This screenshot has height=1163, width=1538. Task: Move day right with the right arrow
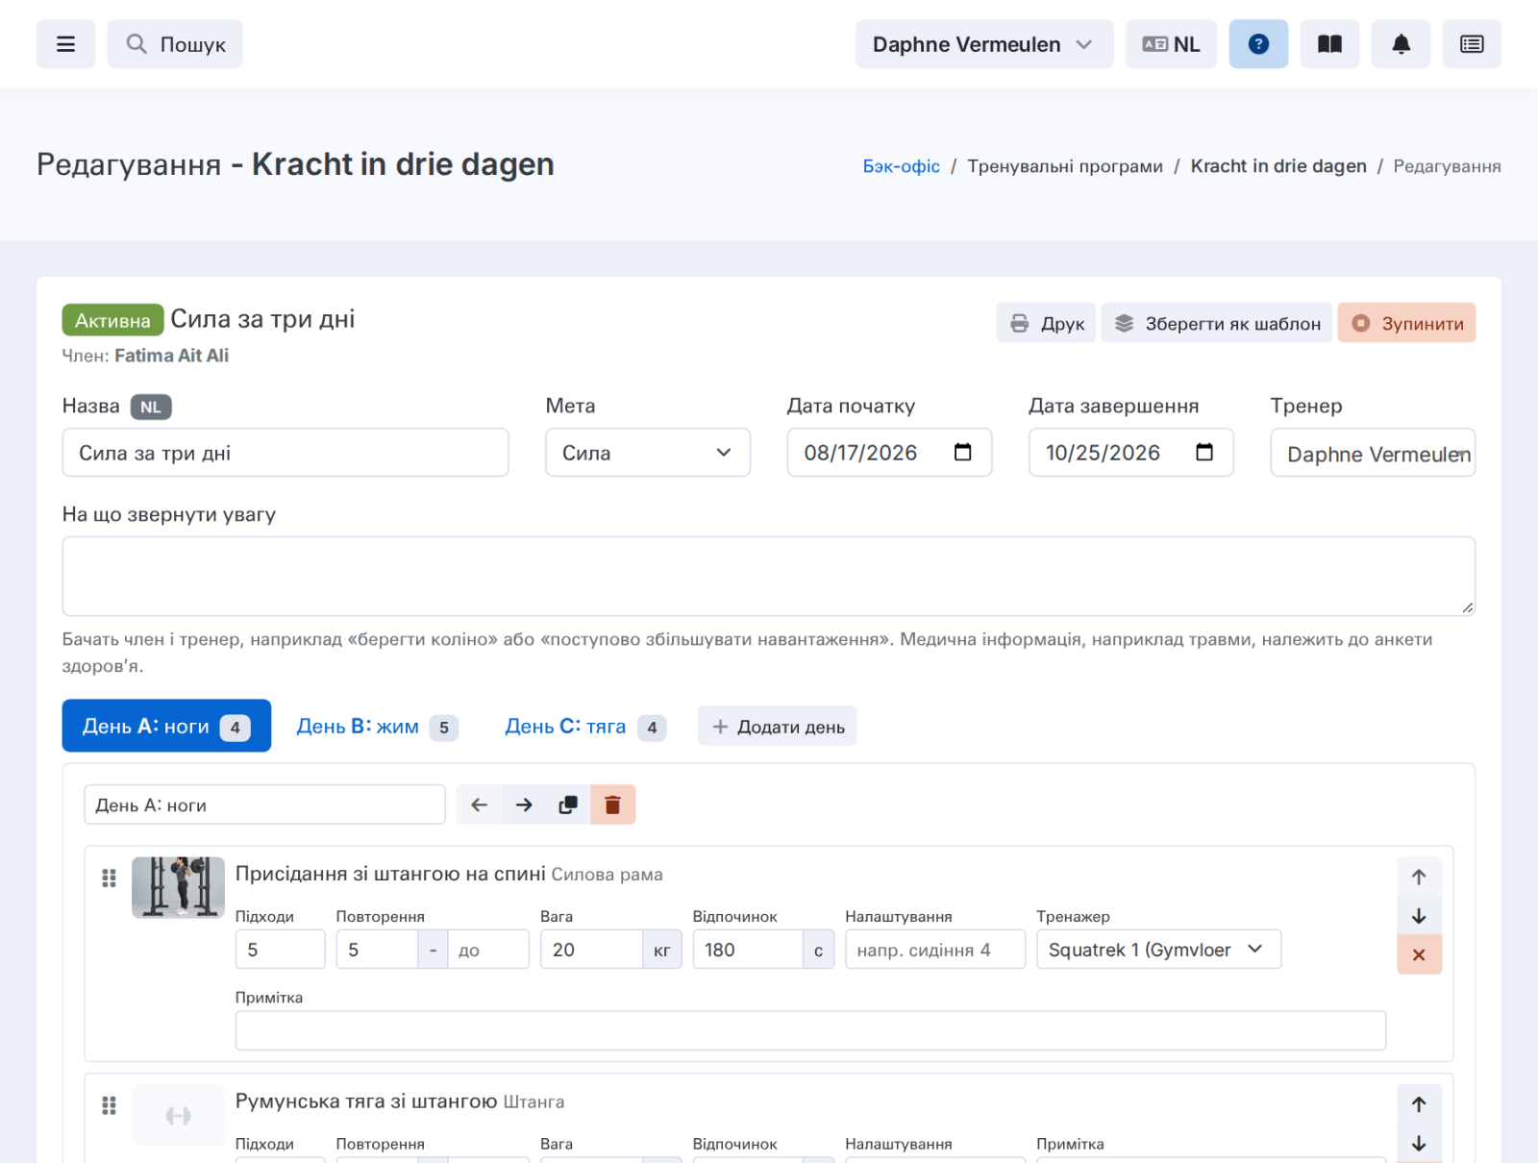[524, 804]
